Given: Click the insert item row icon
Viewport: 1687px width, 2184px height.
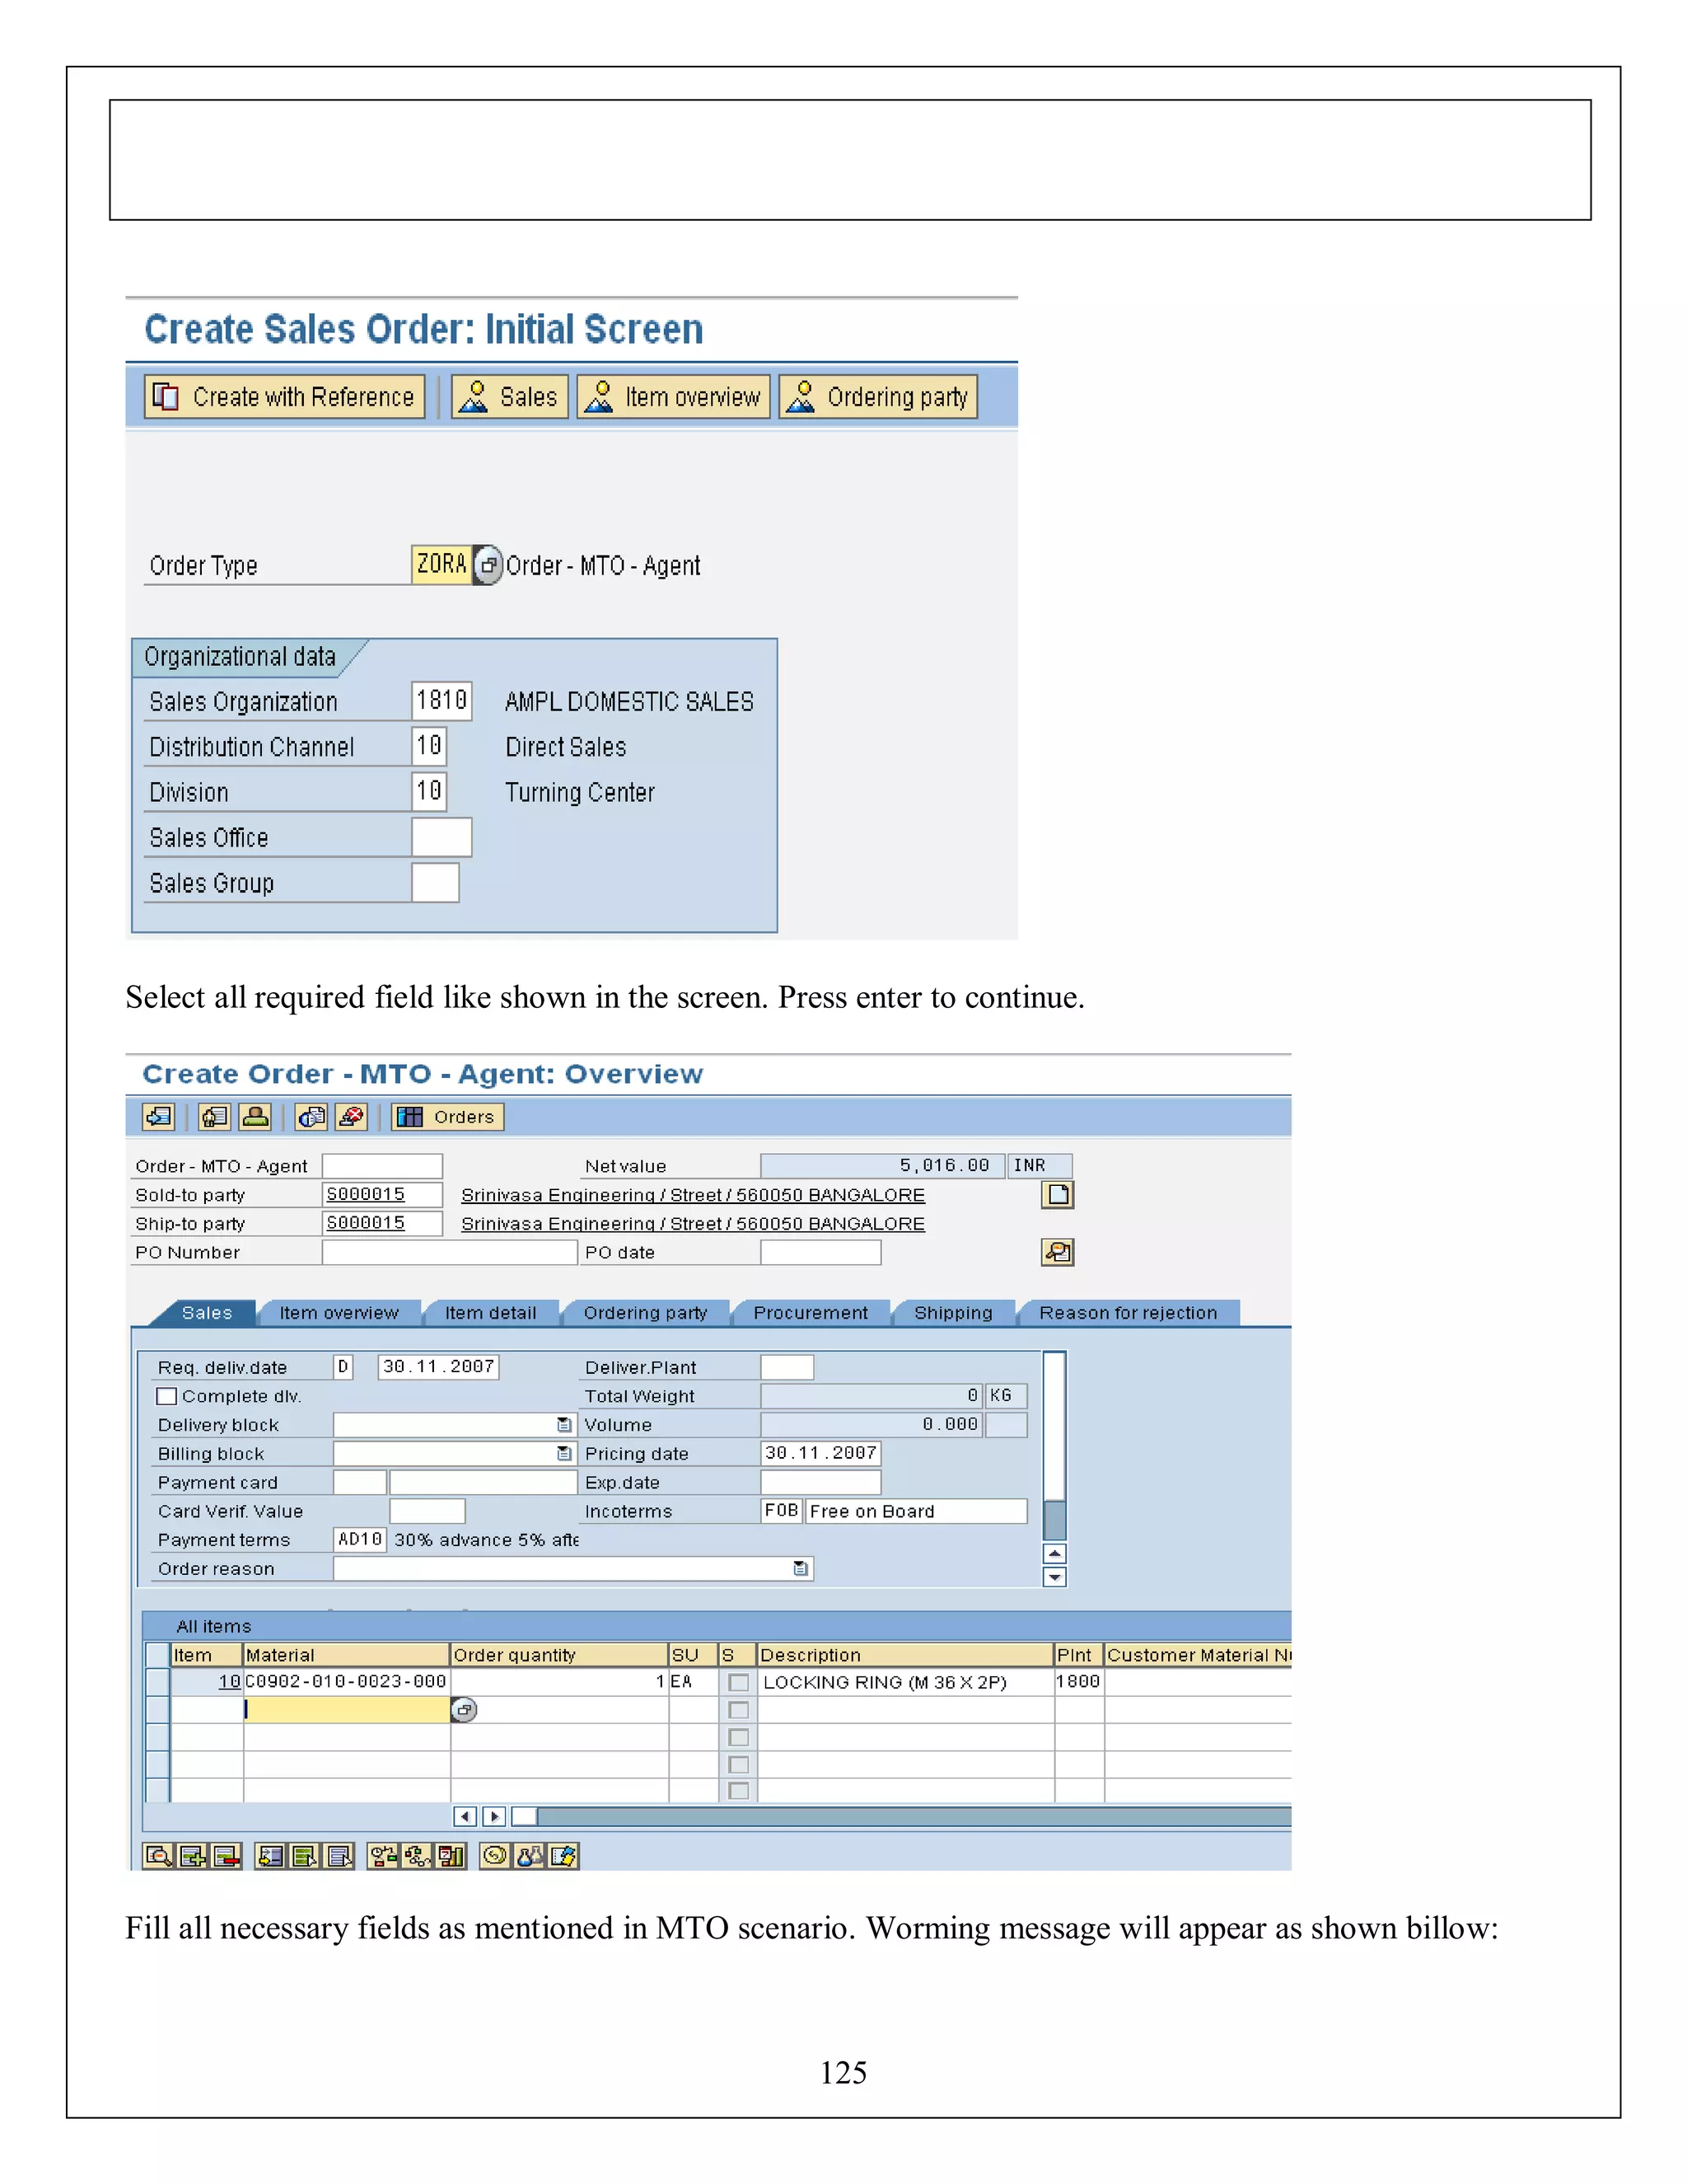Looking at the screenshot, I should pyautogui.click(x=193, y=1856).
